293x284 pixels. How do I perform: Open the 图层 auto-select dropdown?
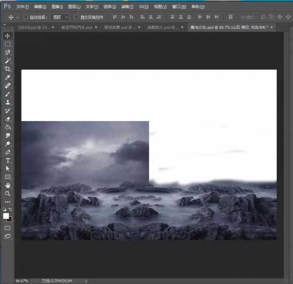(60, 17)
